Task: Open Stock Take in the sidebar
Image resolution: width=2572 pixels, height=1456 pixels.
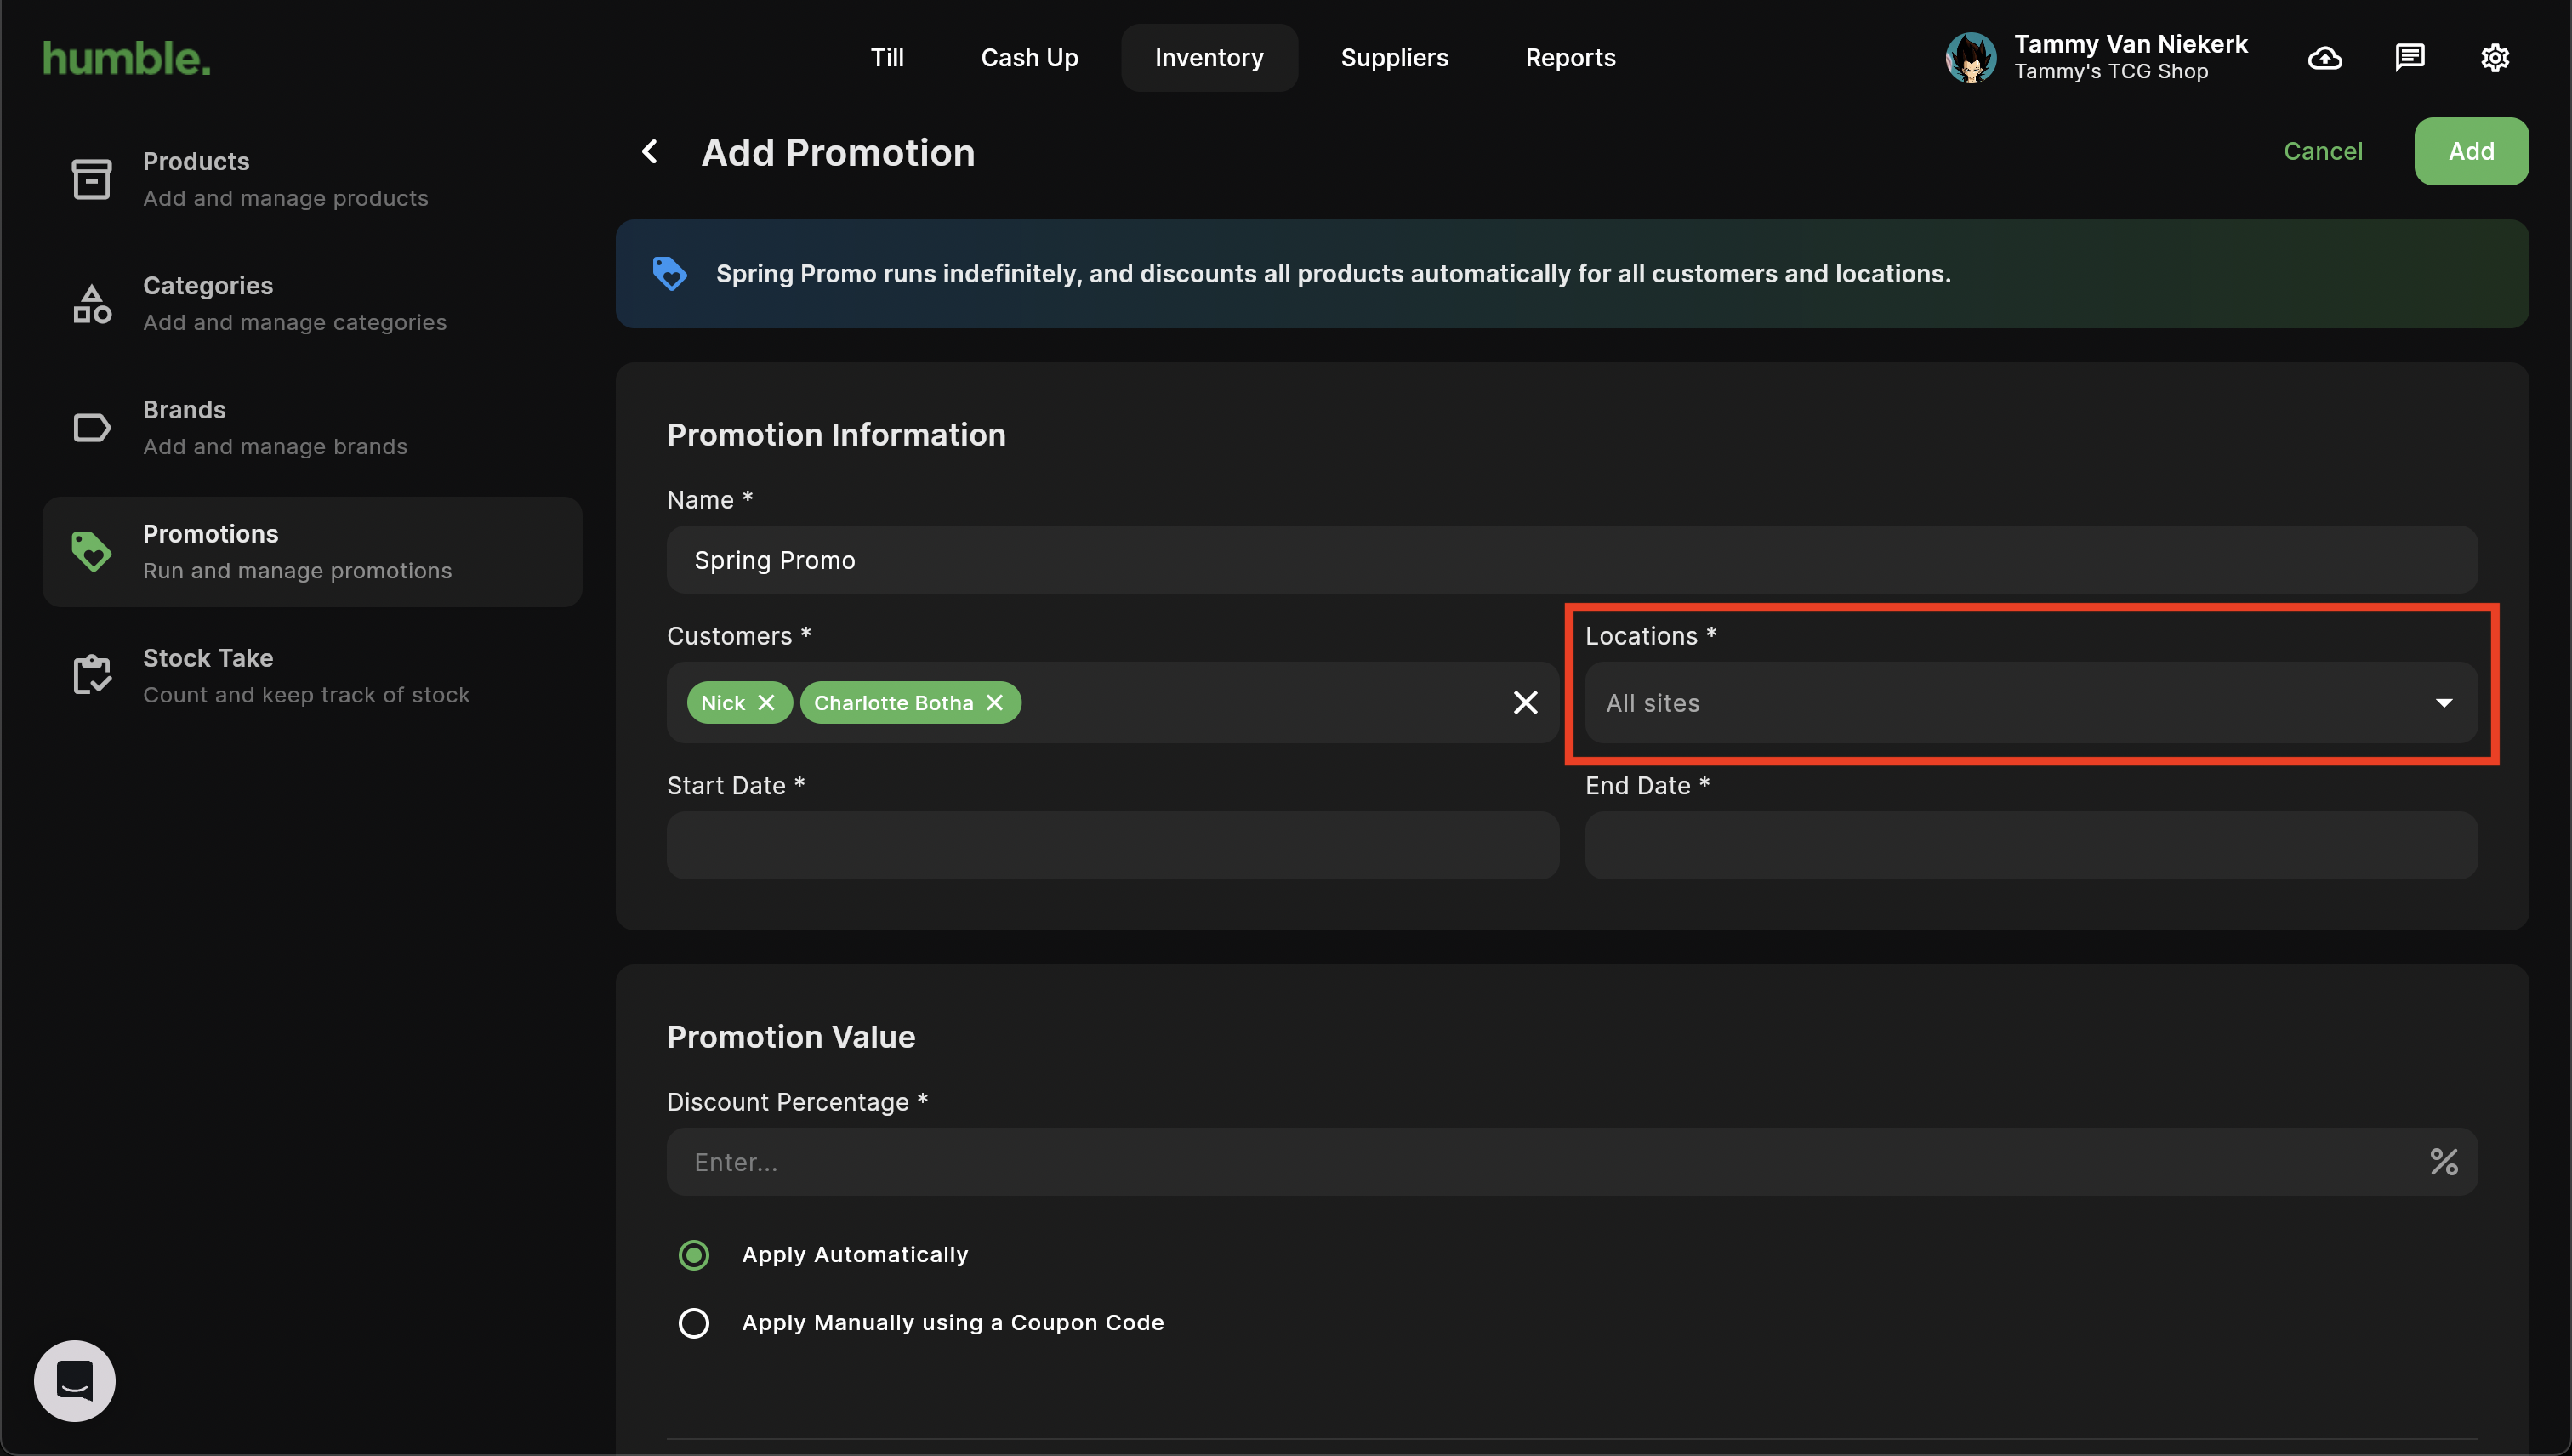Action: coord(312,676)
